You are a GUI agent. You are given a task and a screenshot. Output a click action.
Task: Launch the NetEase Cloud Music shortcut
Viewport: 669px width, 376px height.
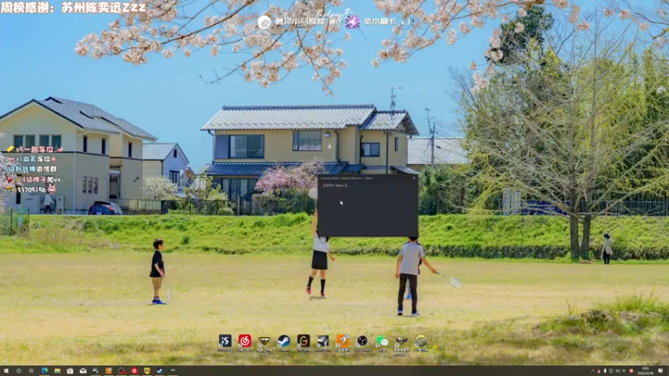(x=244, y=342)
